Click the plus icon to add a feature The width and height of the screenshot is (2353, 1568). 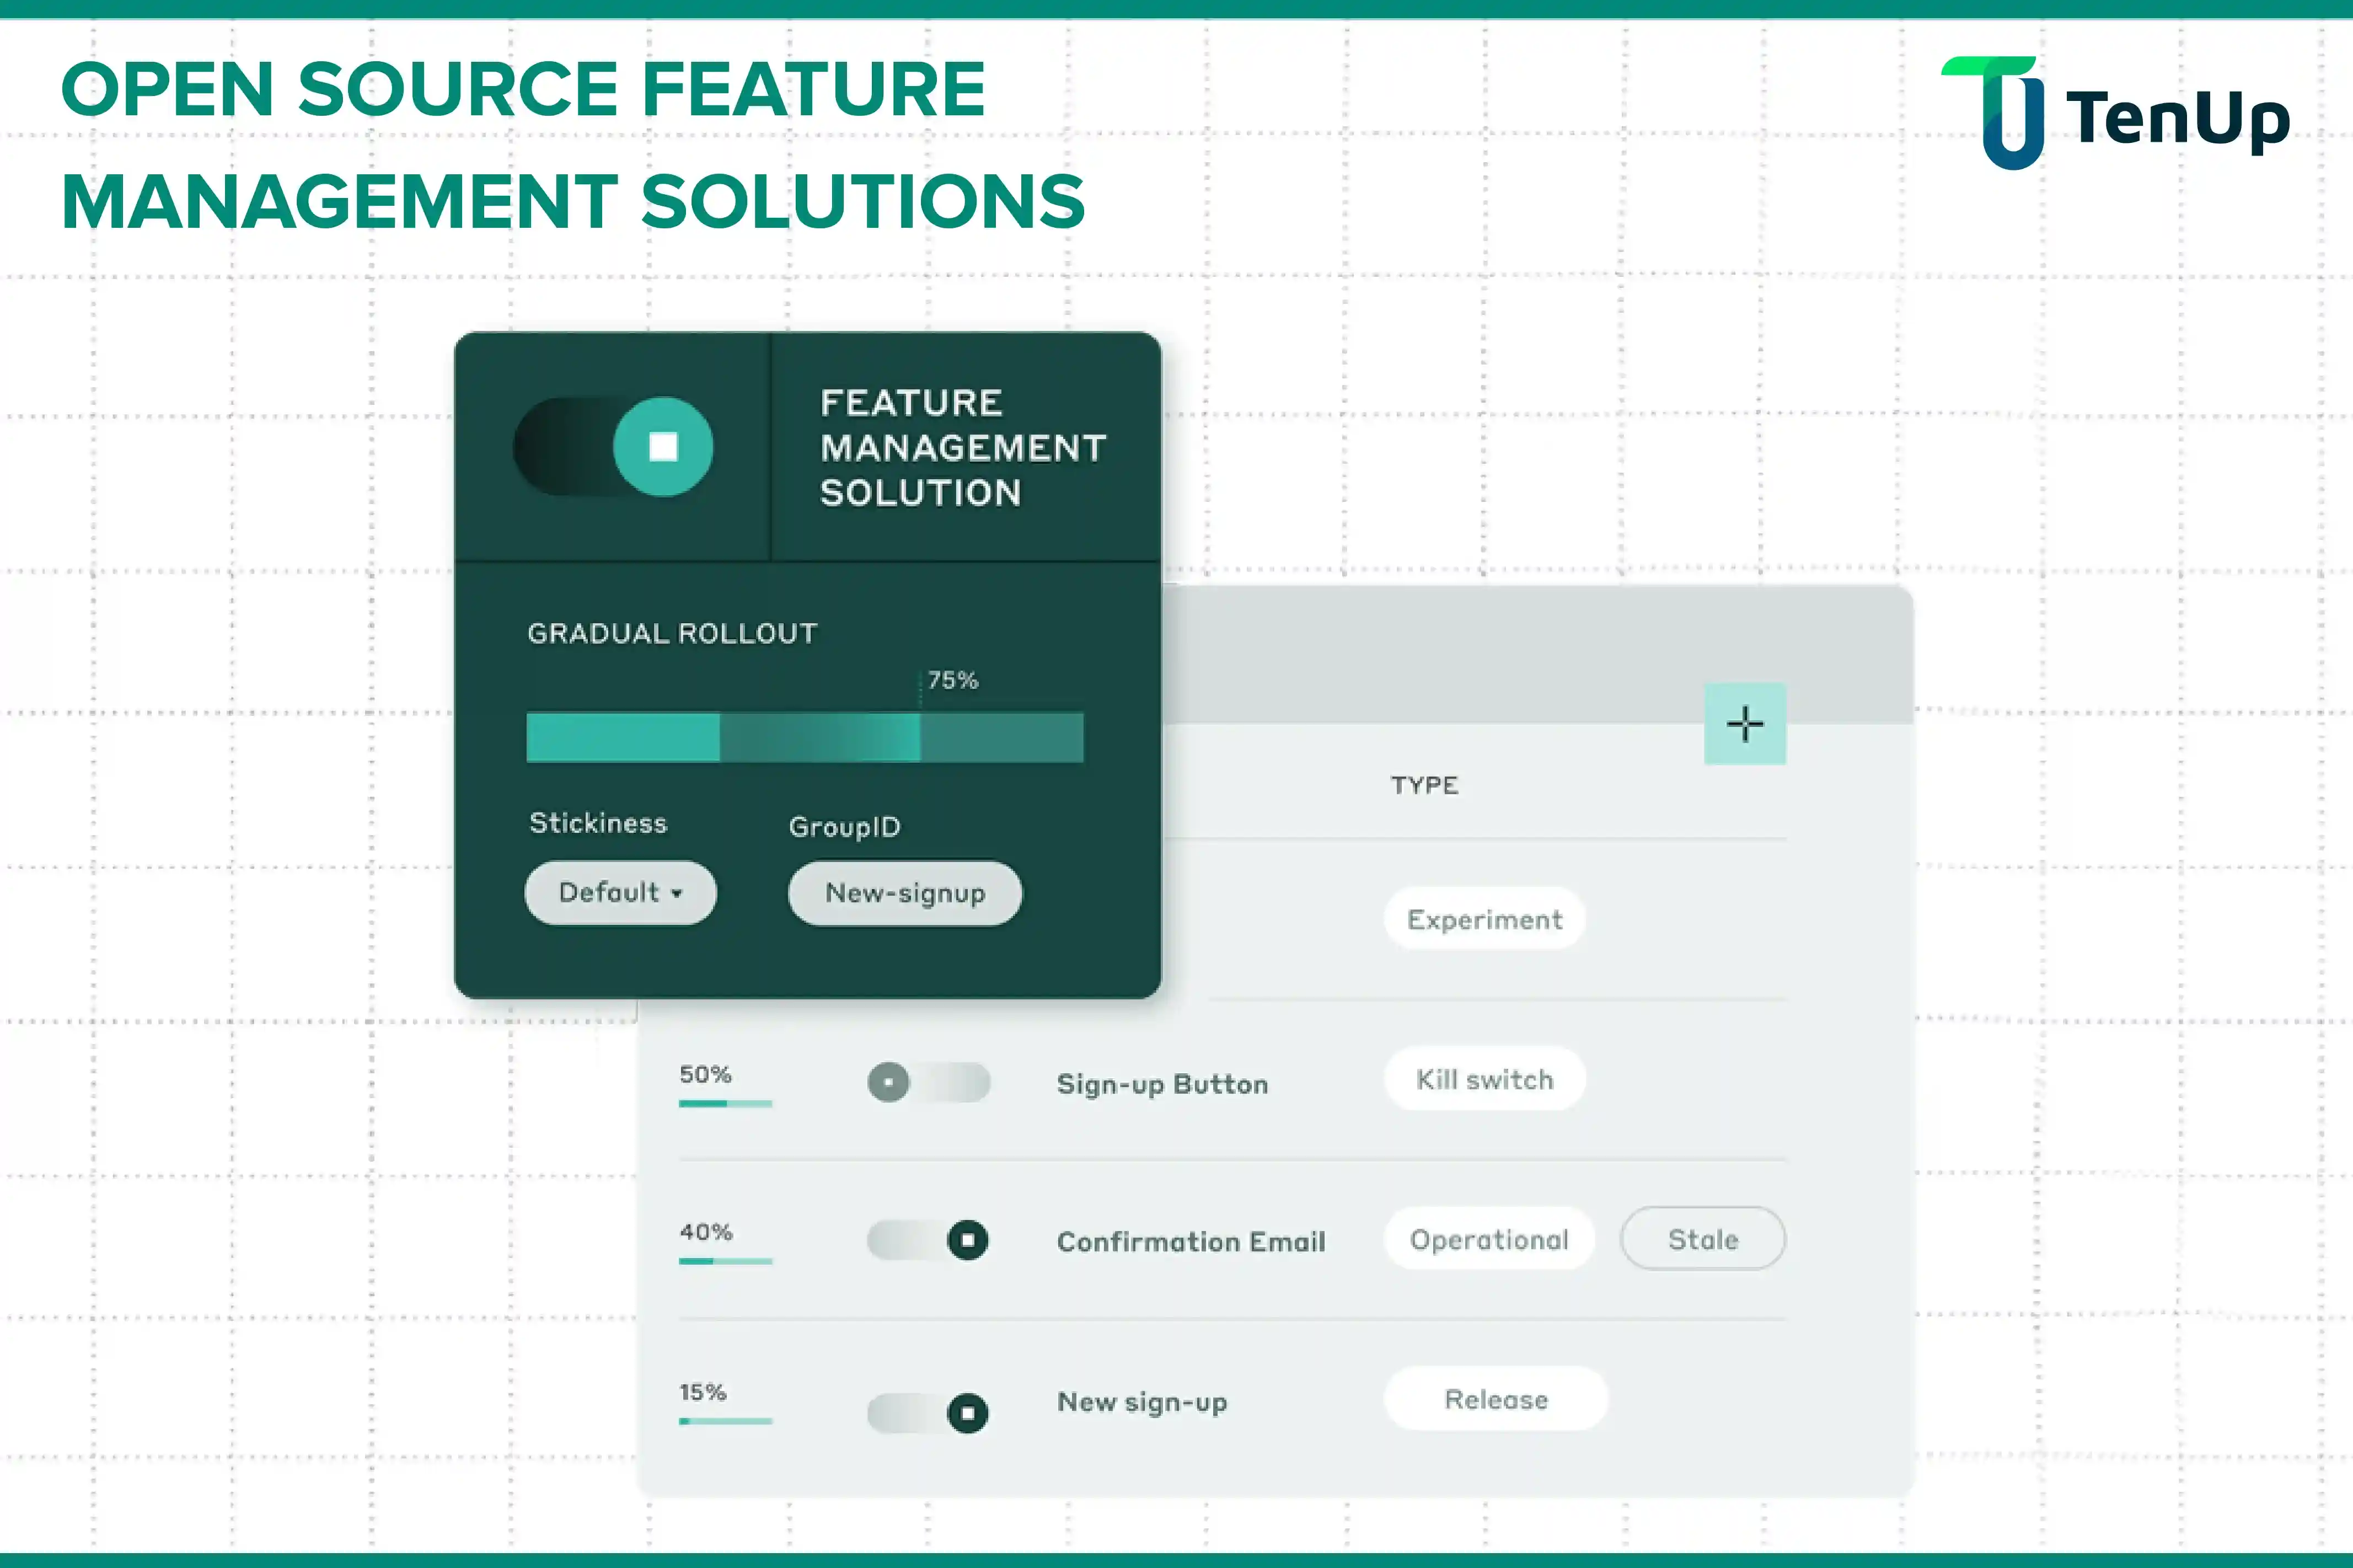(x=1744, y=723)
